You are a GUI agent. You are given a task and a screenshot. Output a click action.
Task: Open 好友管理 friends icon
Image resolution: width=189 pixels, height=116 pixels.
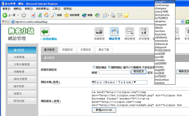click(144, 32)
